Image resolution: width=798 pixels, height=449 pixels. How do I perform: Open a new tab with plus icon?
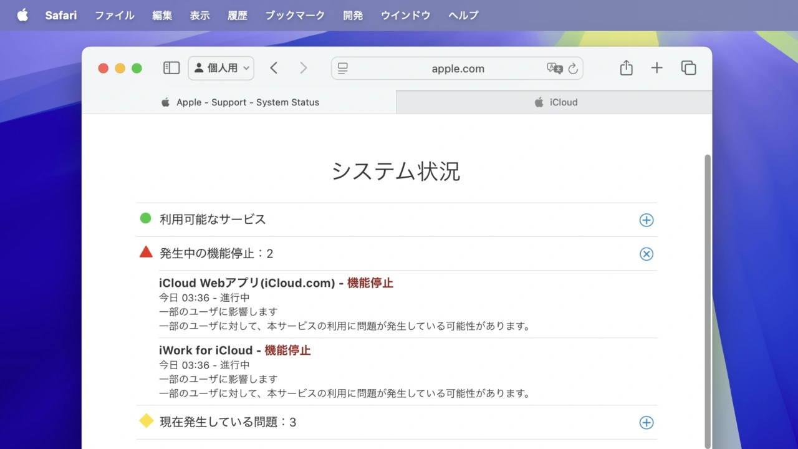pos(656,68)
